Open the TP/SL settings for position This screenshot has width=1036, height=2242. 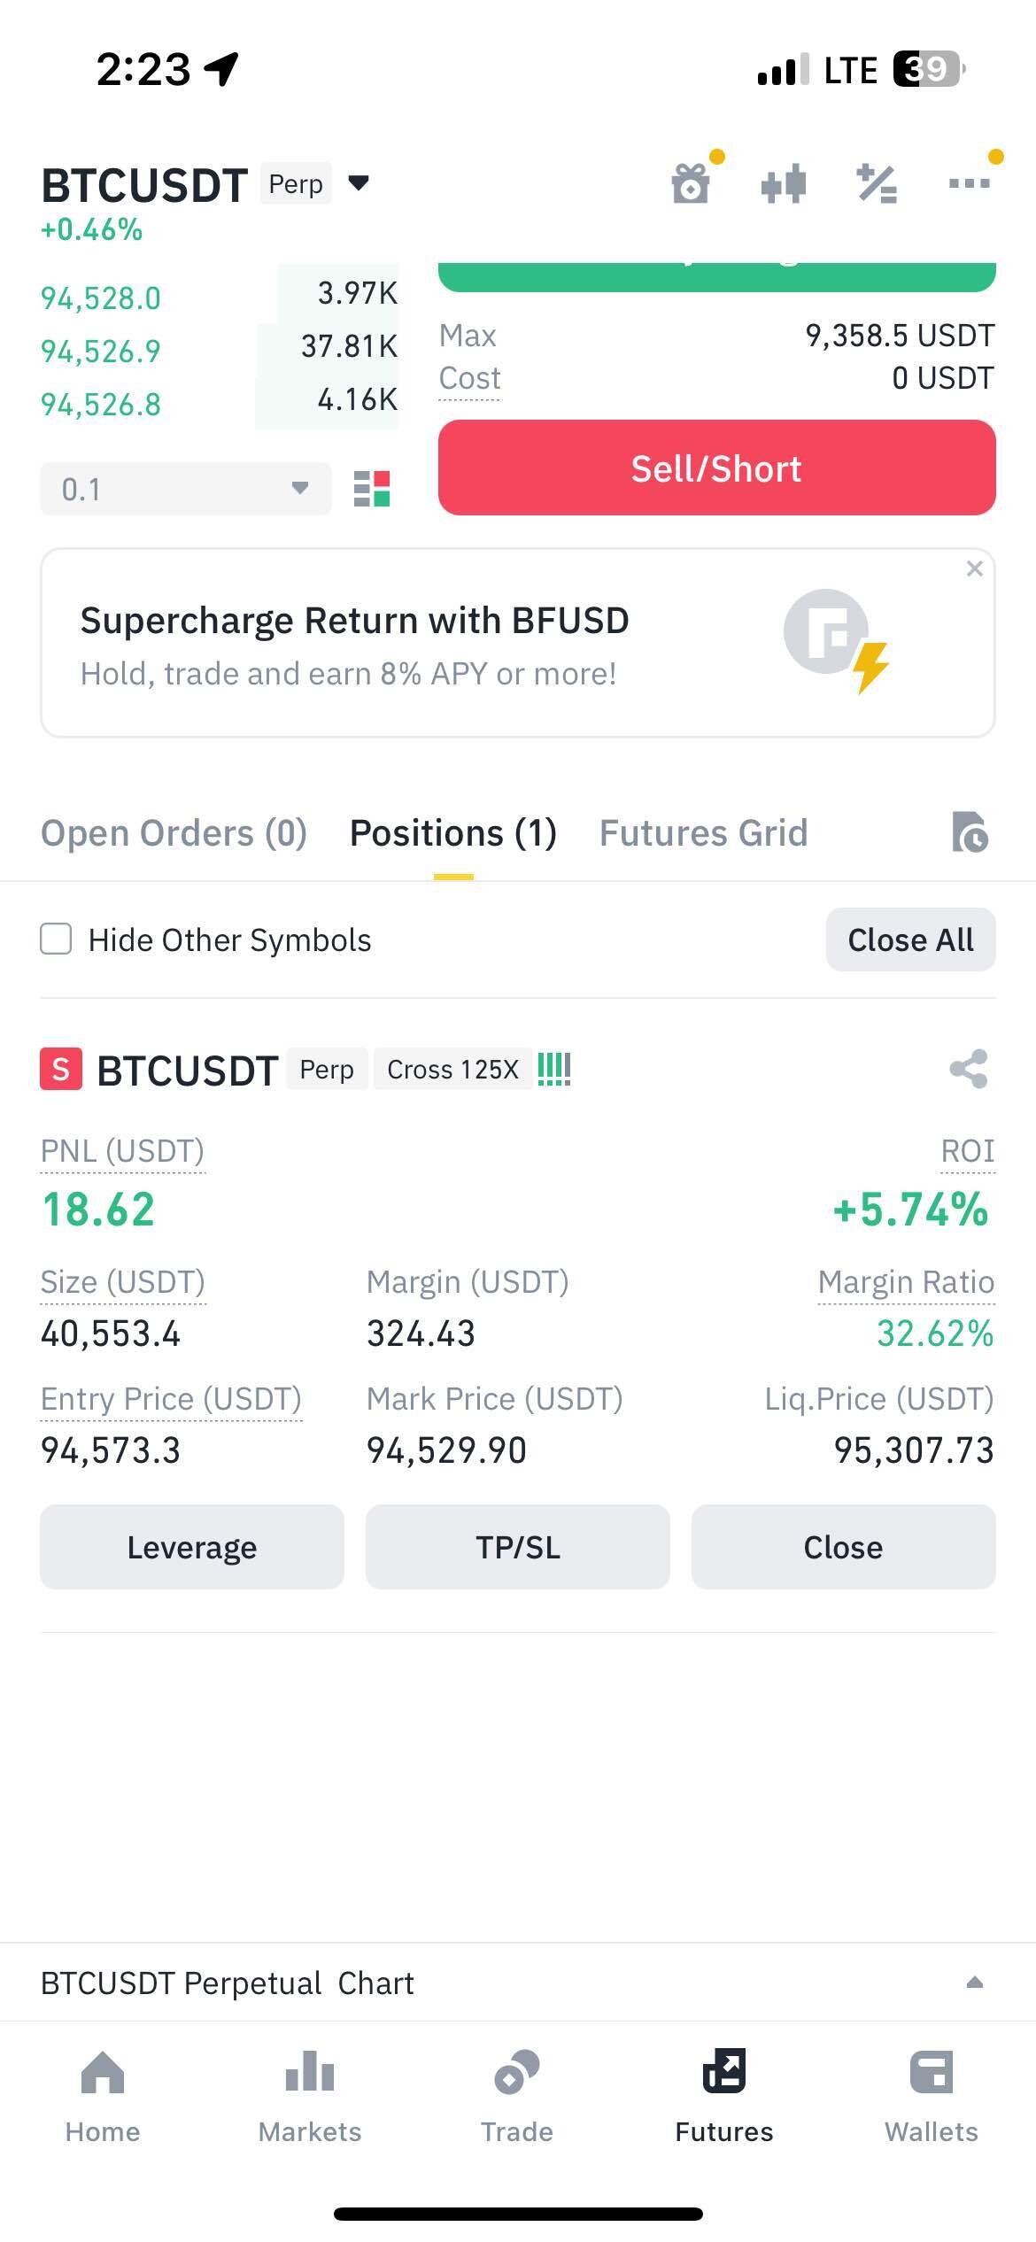pos(518,1547)
